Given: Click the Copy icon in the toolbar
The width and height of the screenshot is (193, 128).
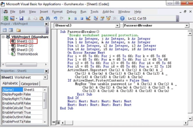Looking at the screenshot, I should click(x=35, y=19).
